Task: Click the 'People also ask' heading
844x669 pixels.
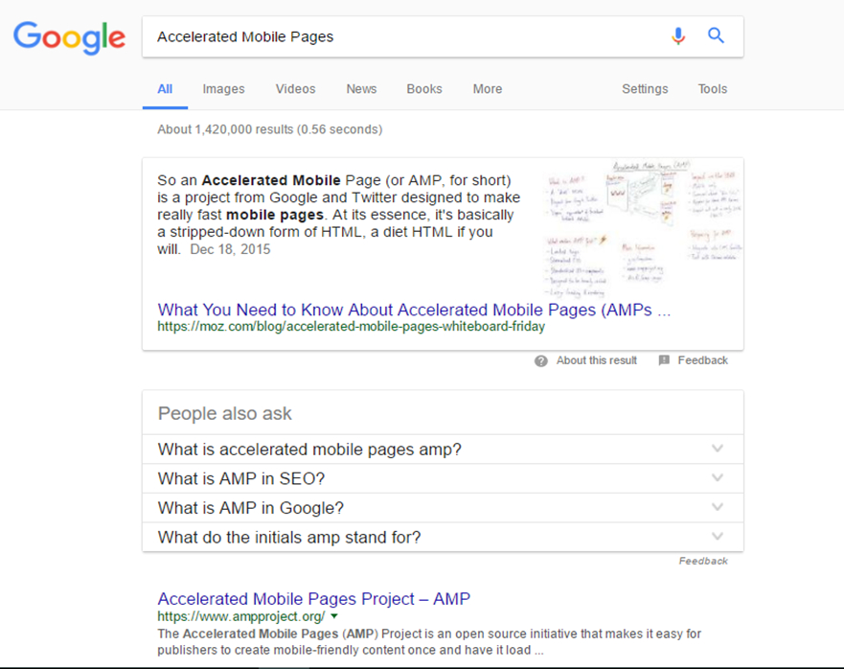Action: (224, 413)
